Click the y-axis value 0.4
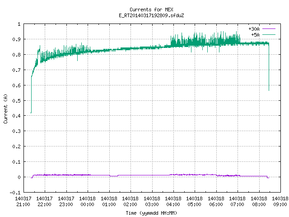 pos(16,116)
